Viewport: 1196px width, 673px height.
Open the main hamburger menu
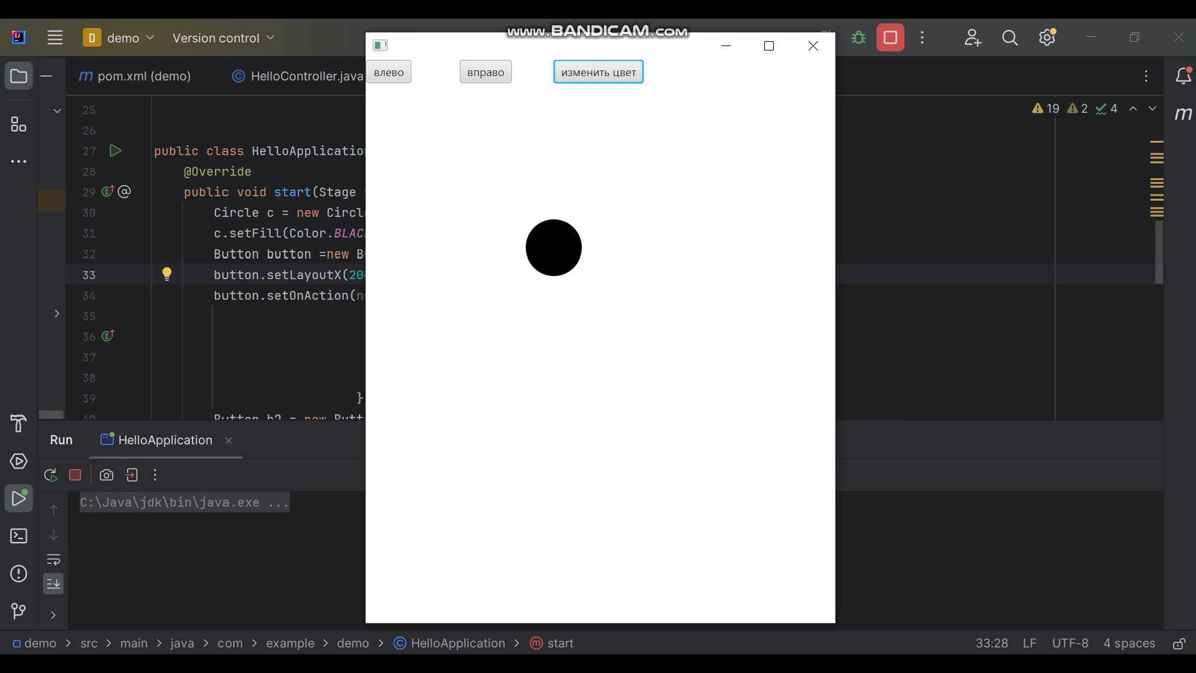[x=55, y=38]
